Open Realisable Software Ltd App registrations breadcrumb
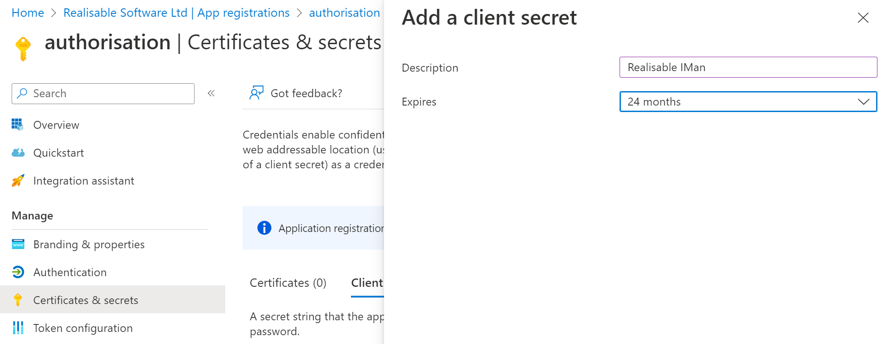Viewport: 890px width, 344px height. pos(176,13)
